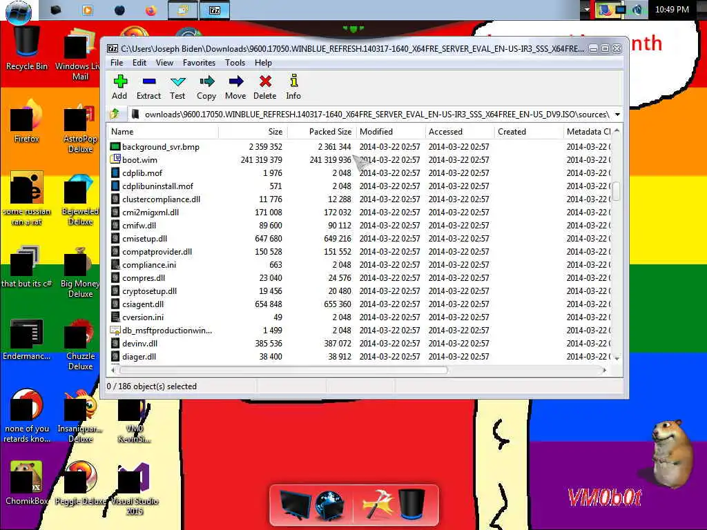Screen dimensions: 707x530
Task: Select ChomikBox desktop shortcut
Action: coord(27,483)
